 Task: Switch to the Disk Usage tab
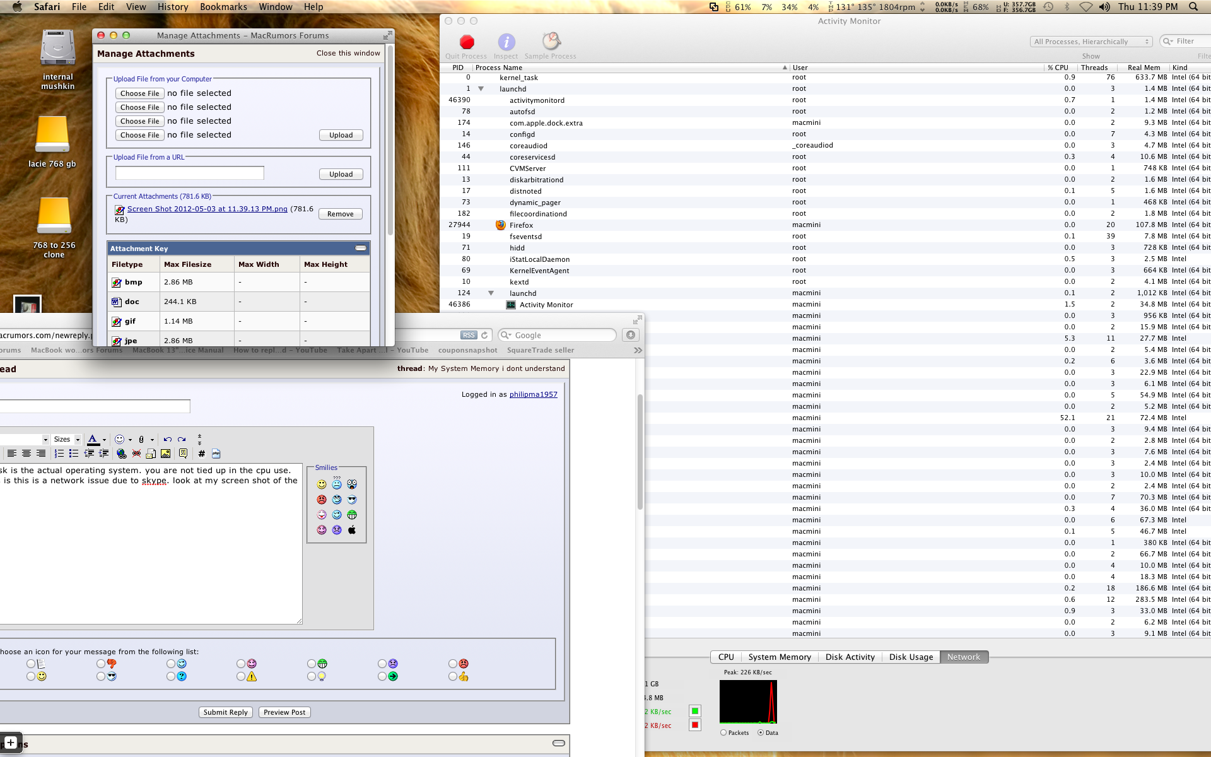click(911, 657)
